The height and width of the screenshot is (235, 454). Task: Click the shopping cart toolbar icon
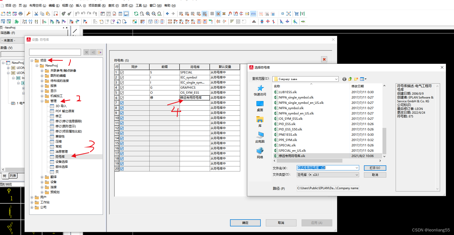pyautogui.click(x=296, y=14)
